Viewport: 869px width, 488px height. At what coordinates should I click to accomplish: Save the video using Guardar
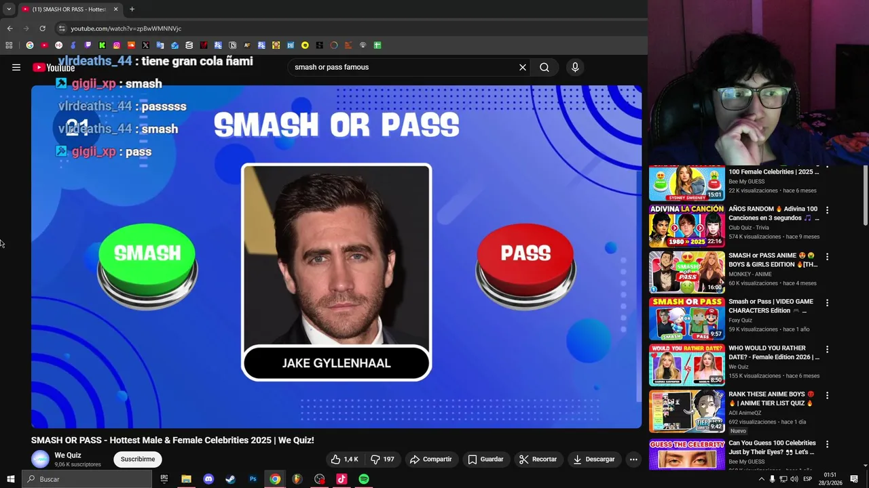tap(485, 459)
